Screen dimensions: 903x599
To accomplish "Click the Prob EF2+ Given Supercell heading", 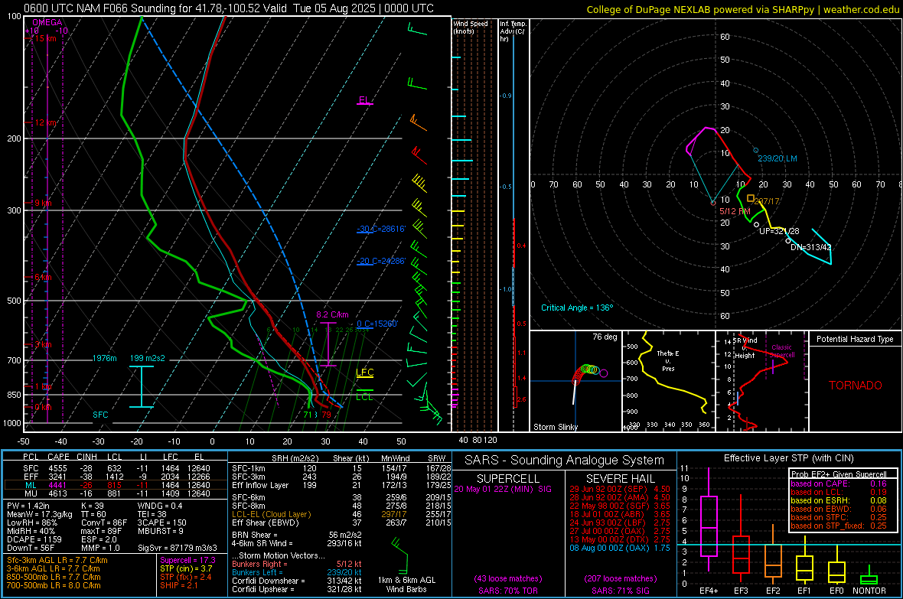I will pos(839,474).
